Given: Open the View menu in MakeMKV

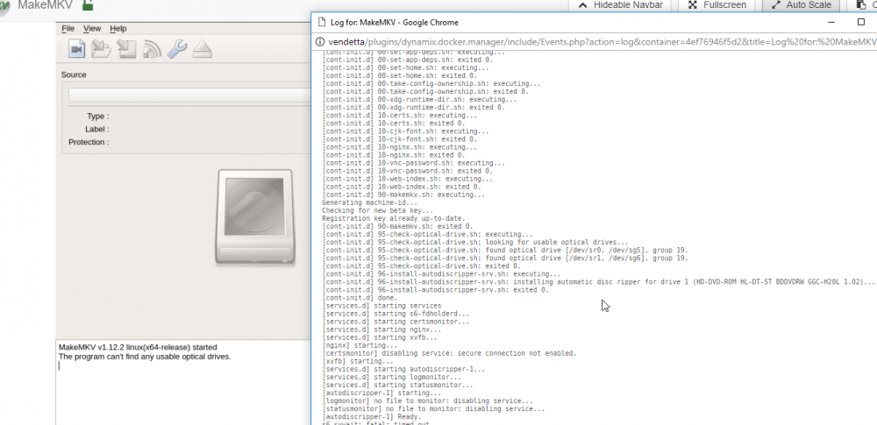Looking at the screenshot, I should (x=92, y=29).
